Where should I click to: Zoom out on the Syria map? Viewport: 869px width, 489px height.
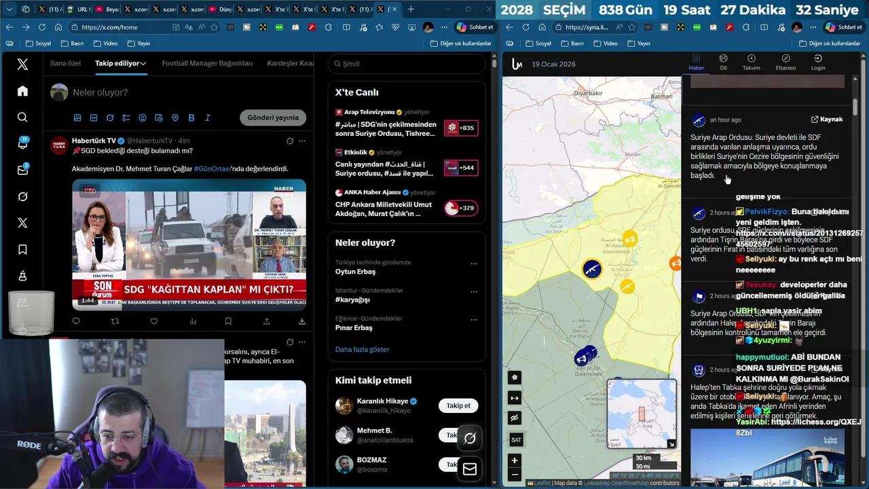click(x=515, y=474)
